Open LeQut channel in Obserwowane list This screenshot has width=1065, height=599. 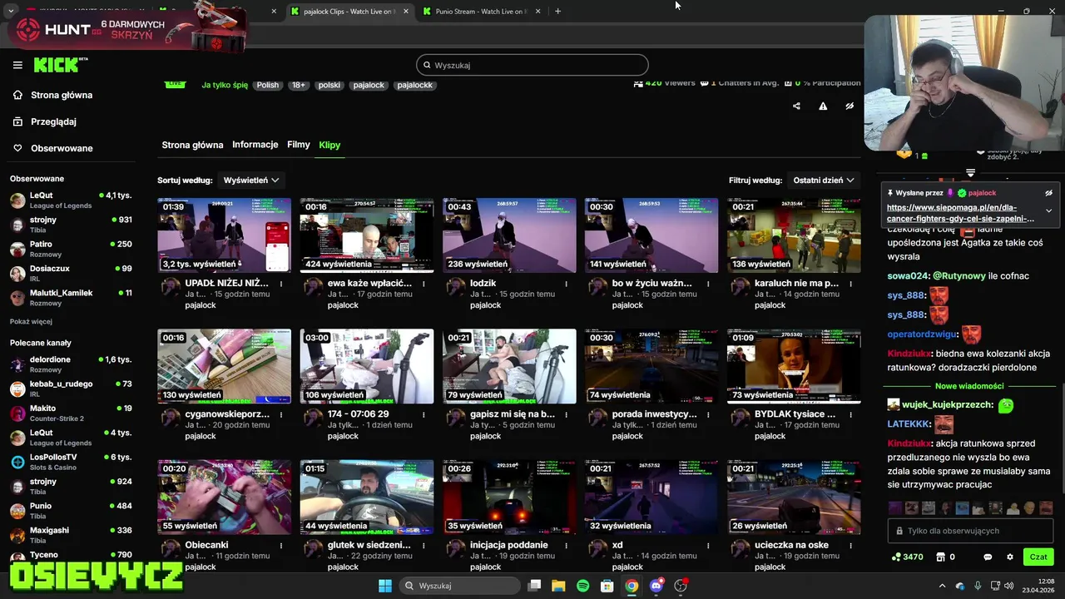(x=71, y=200)
